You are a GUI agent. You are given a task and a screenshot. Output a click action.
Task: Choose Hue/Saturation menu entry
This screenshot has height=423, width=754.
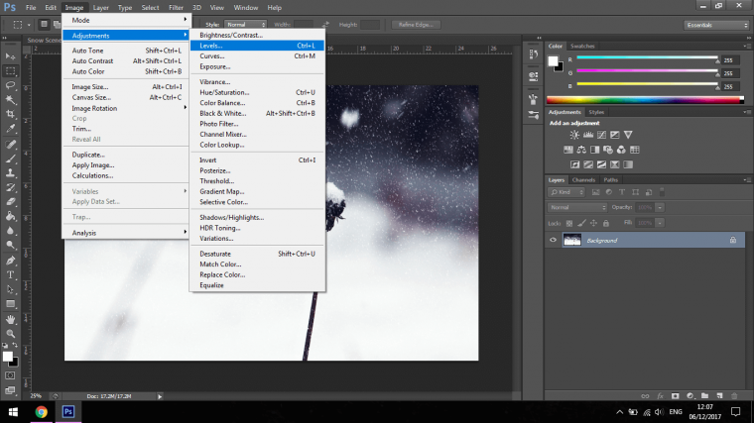point(257,92)
